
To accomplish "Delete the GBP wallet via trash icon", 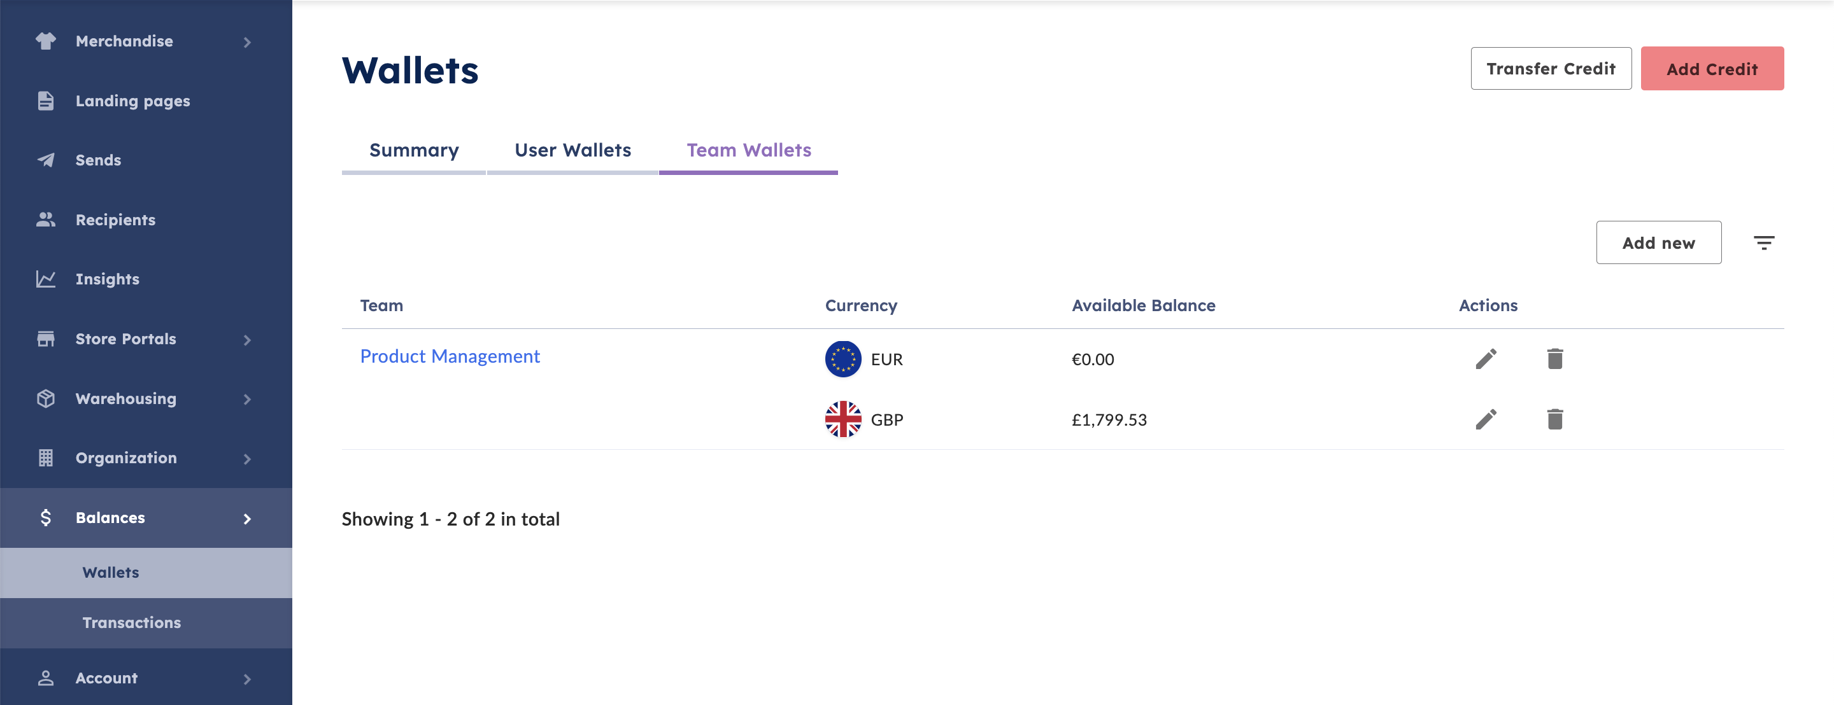I will click(1554, 420).
